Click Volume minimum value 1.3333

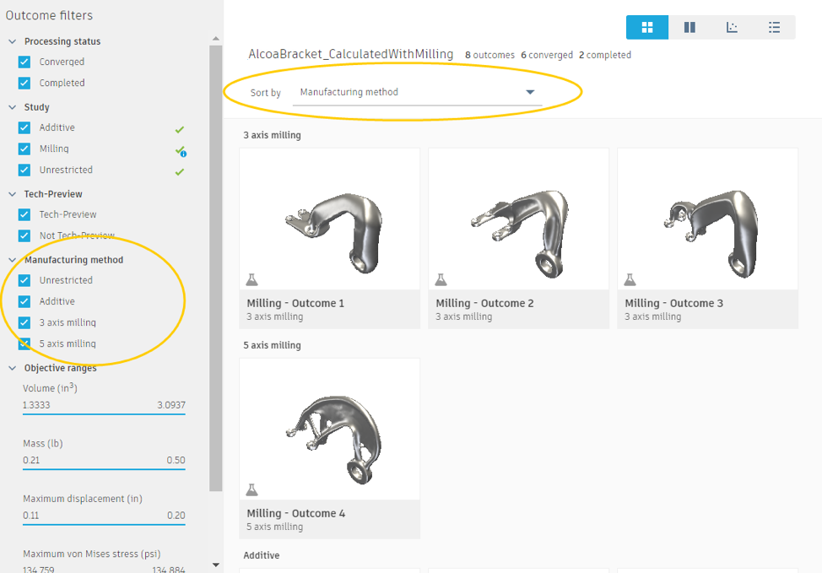pyautogui.click(x=36, y=405)
